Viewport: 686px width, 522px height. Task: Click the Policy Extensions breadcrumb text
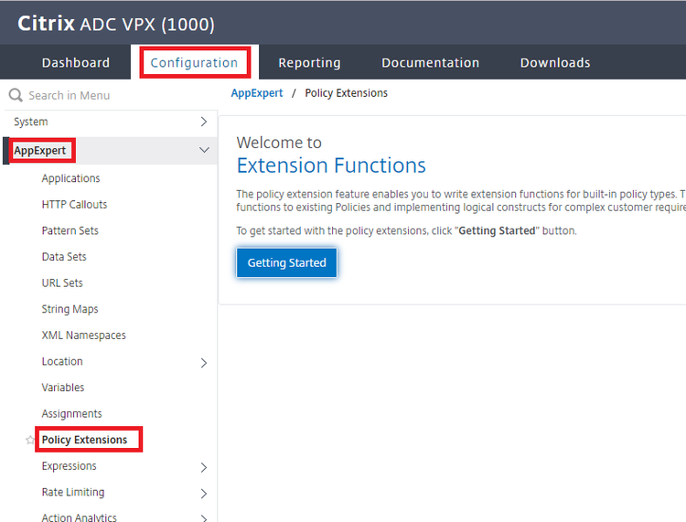(x=346, y=93)
